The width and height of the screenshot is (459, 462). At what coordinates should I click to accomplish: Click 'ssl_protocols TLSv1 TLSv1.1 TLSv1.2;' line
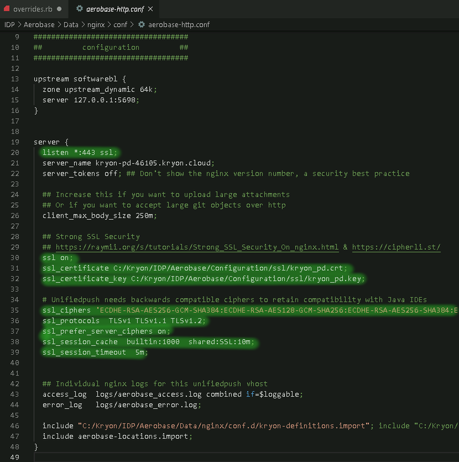click(124, 321)
